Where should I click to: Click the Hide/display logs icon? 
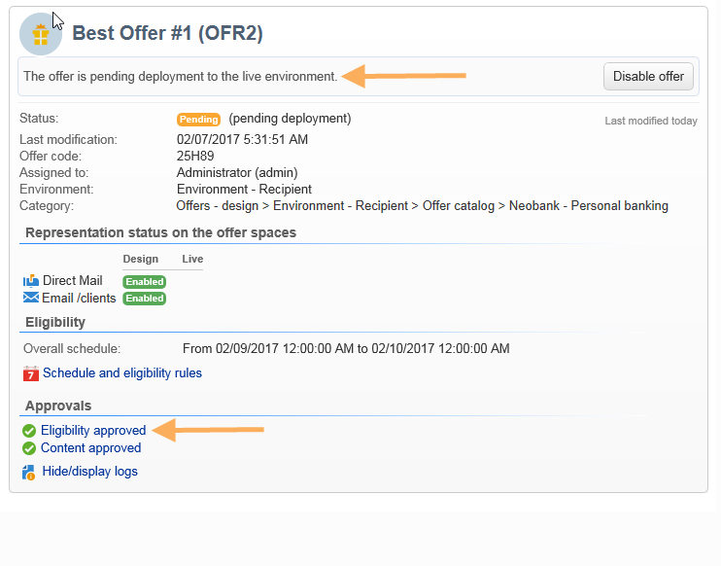pos(29,473)
